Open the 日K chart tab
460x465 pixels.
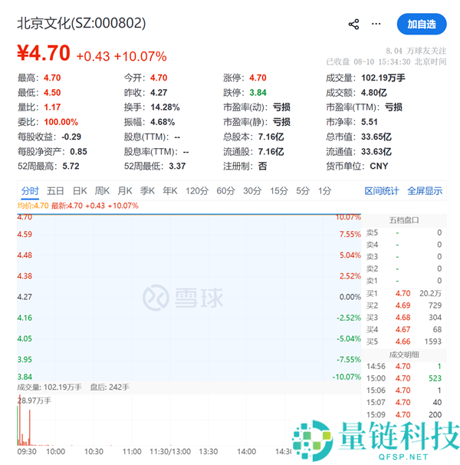[80, 191]
